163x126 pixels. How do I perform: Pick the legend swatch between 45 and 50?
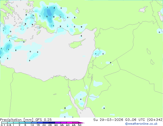pyautogui.click(x=76, y=123)
